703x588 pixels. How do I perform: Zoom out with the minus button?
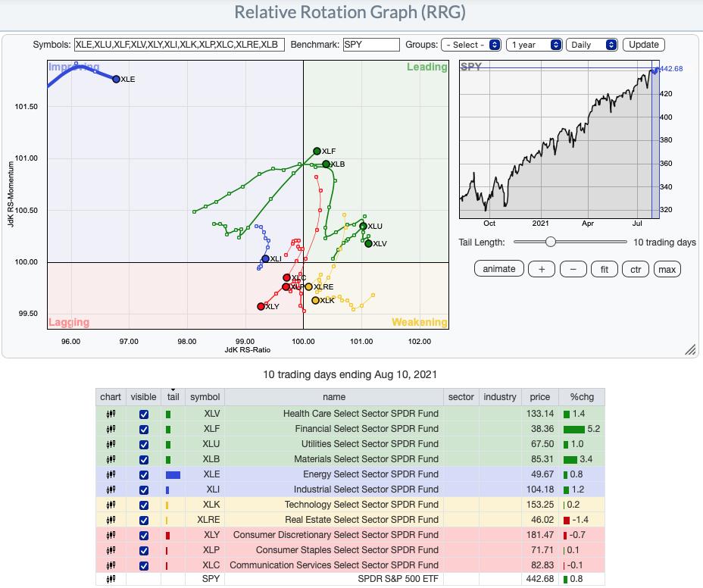click(573, 269)
